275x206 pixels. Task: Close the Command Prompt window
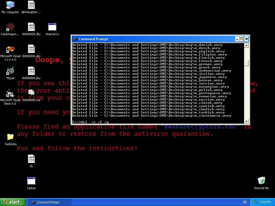pyautogui.click(x=247, y=39)
